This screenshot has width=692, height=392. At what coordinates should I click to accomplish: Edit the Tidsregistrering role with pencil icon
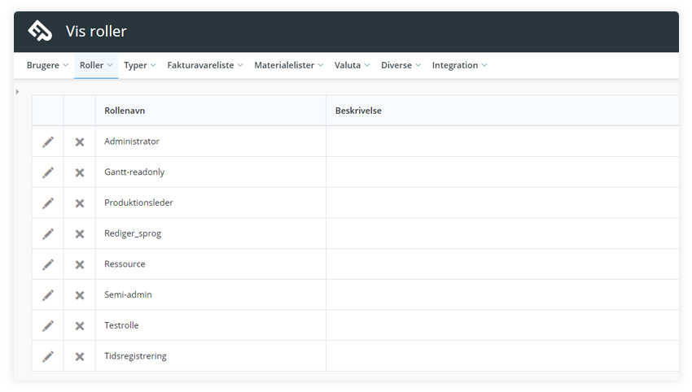click(48, 356)
